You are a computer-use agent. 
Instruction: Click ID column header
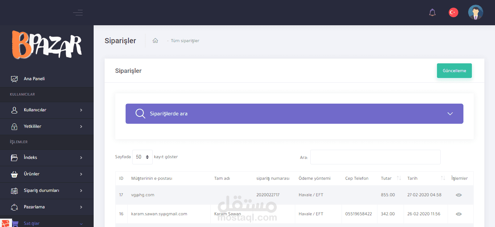[x=121, y=178]
